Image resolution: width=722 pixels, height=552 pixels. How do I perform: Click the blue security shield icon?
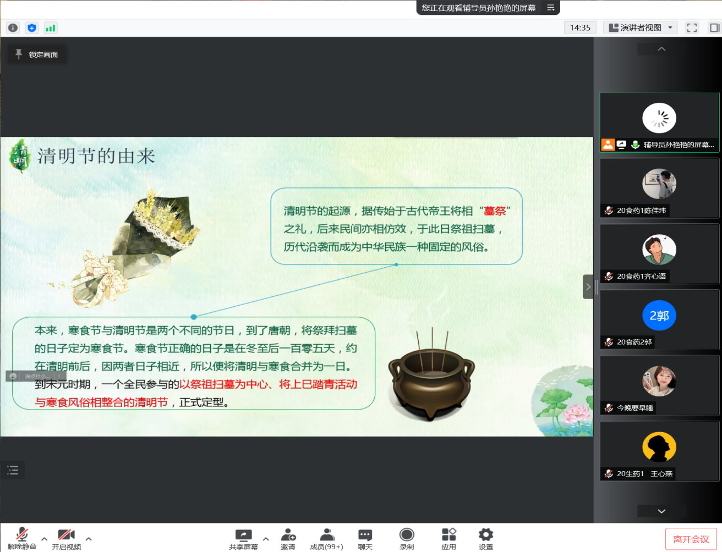click(32, 28)
